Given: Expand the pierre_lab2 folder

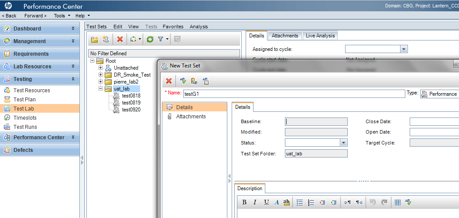Looking at the screenshot, I should point(101,82).
